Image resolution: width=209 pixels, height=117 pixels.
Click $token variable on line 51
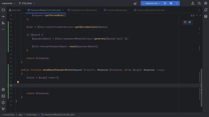click(31, 78)
